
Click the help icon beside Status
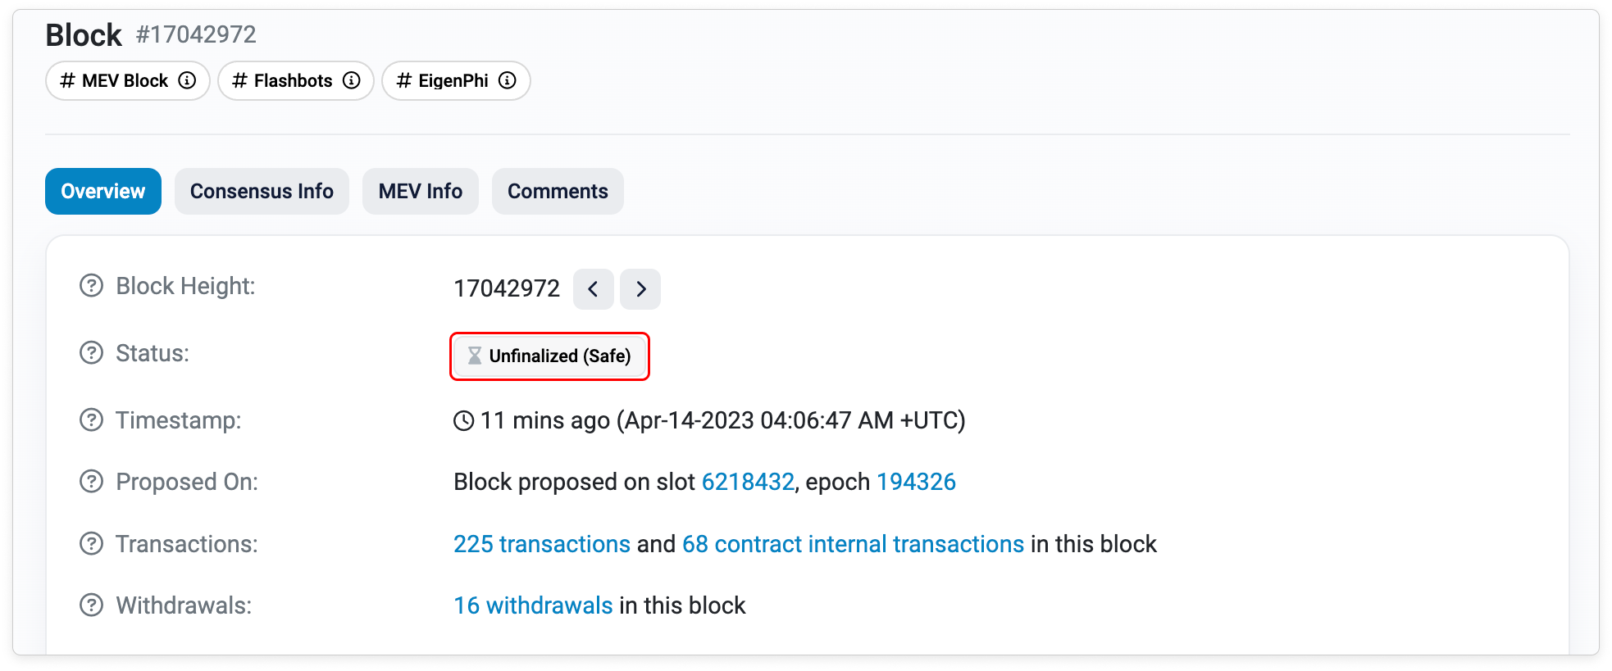91,353
